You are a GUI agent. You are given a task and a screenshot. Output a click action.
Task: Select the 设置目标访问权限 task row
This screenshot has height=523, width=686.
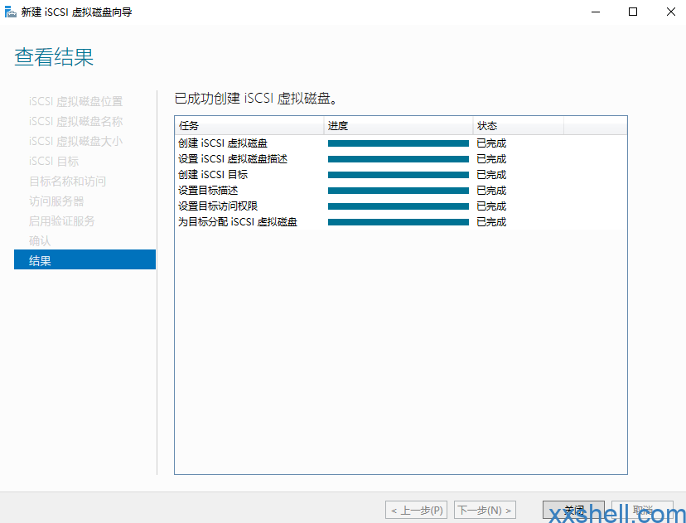click(401, 206)
